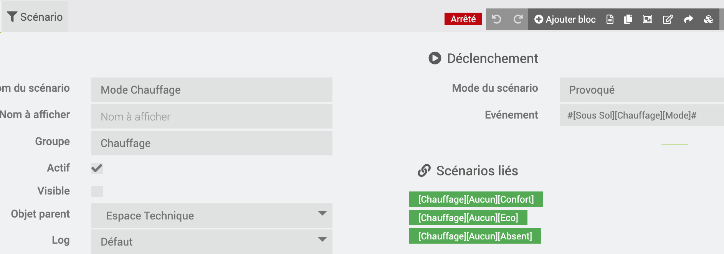Click the undo arrow icon
The height and width of the screenshot is (254, 724).
click(496, 19)
